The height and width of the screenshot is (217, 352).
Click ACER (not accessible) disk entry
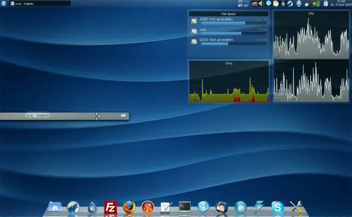[x=216, y=19]
